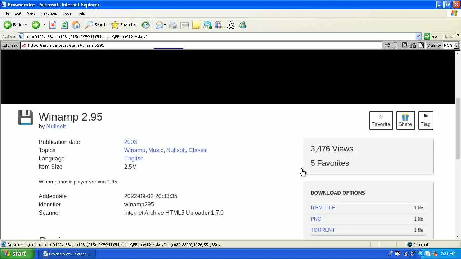This screenshot has width=461, height=259.
Task: Click the '3,476 Views' text
Action: tap(332, 149)
